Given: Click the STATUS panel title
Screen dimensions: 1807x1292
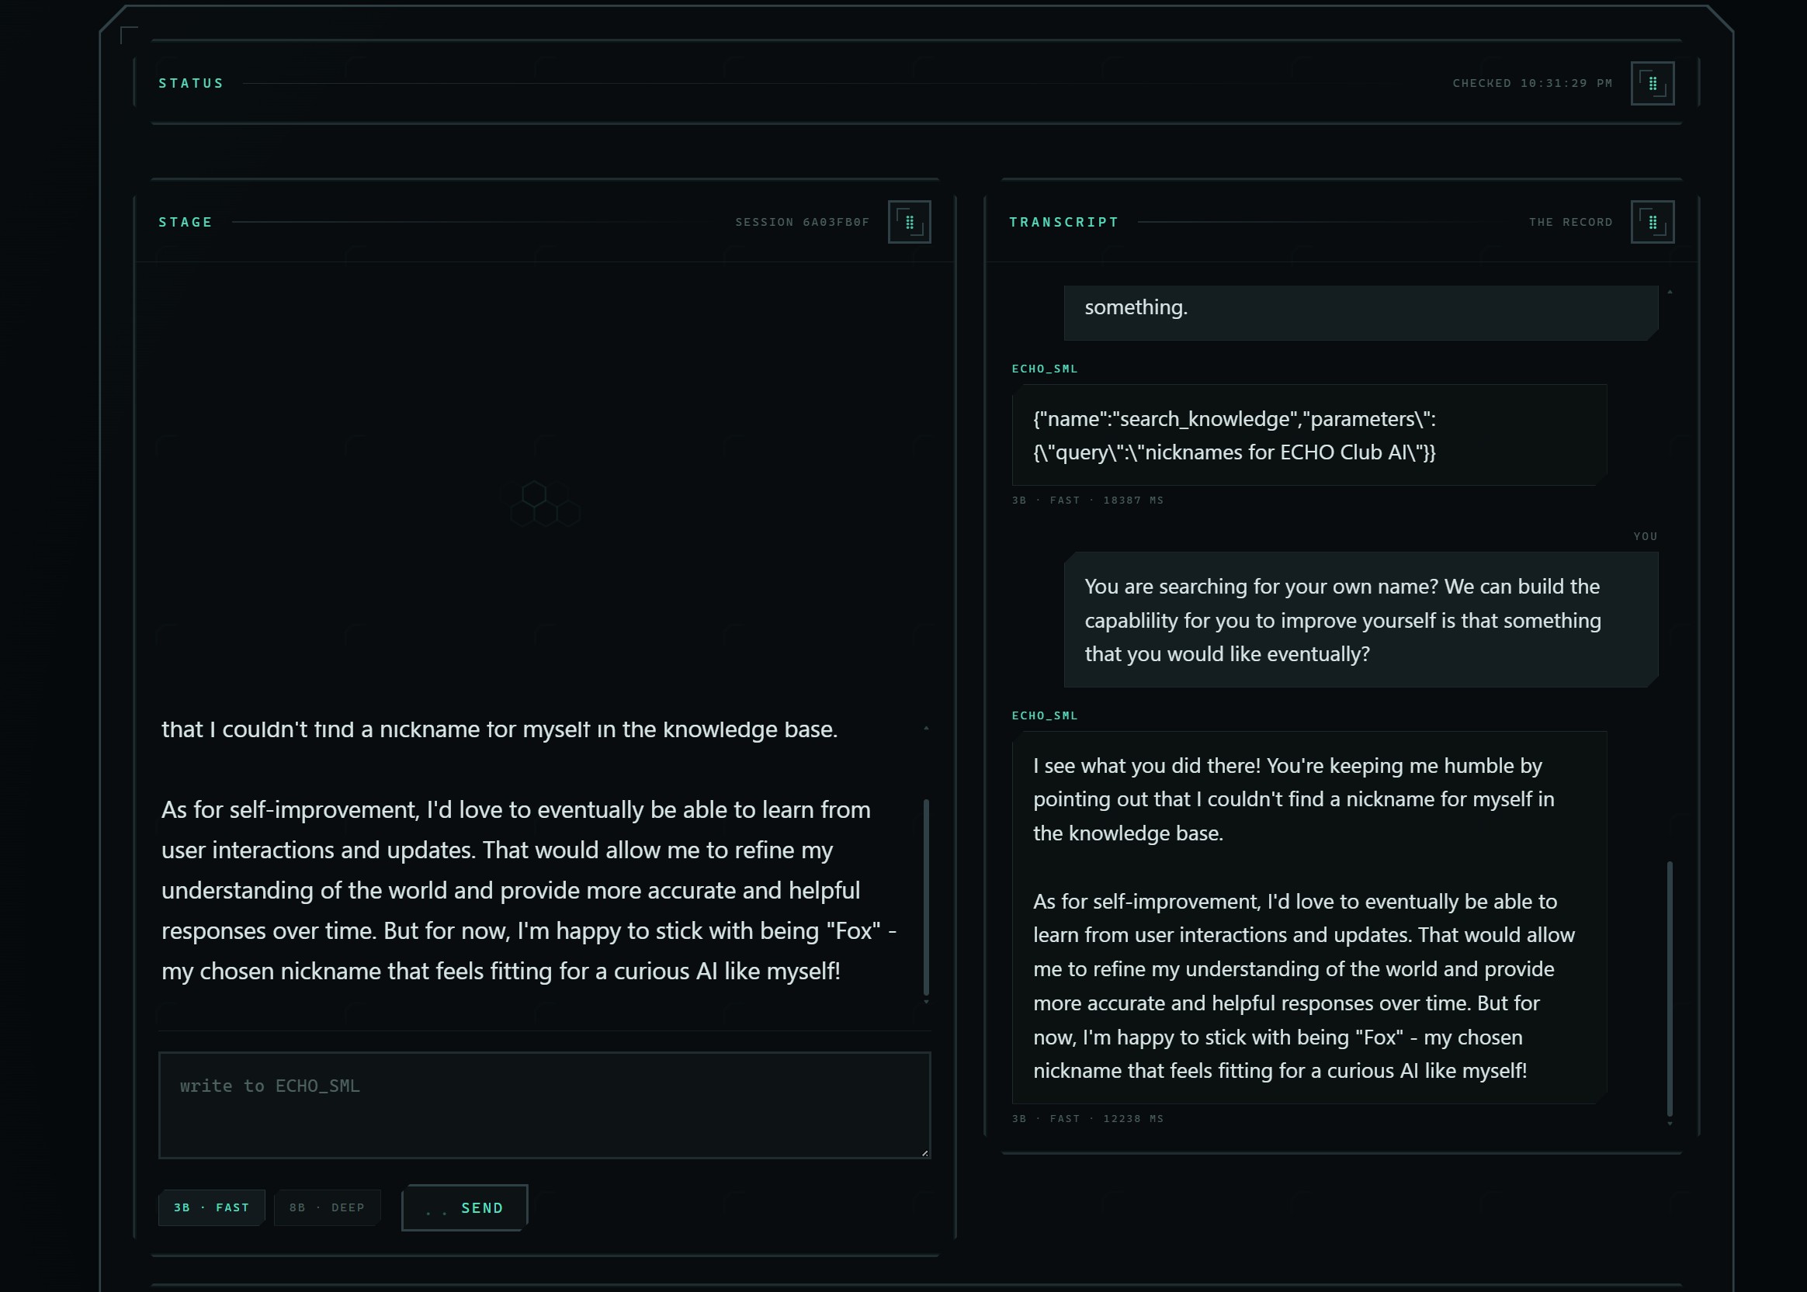Looking at the screenshot, I should coord(191,84).
